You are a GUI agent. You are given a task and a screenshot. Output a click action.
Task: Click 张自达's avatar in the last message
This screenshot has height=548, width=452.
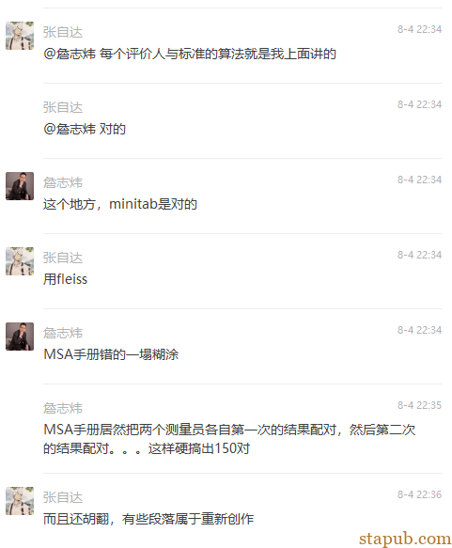coord(20,501)
